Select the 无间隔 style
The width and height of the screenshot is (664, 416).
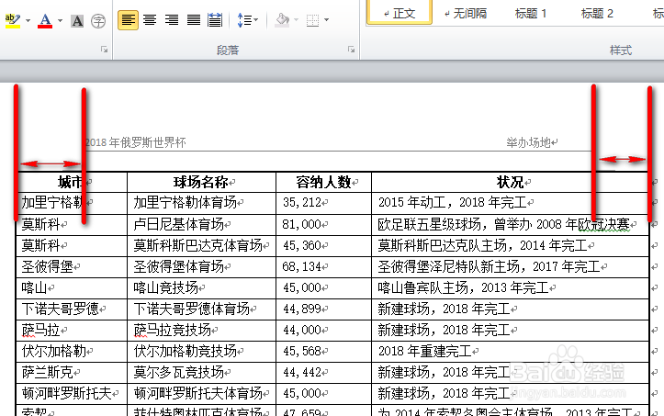point(466,14)
